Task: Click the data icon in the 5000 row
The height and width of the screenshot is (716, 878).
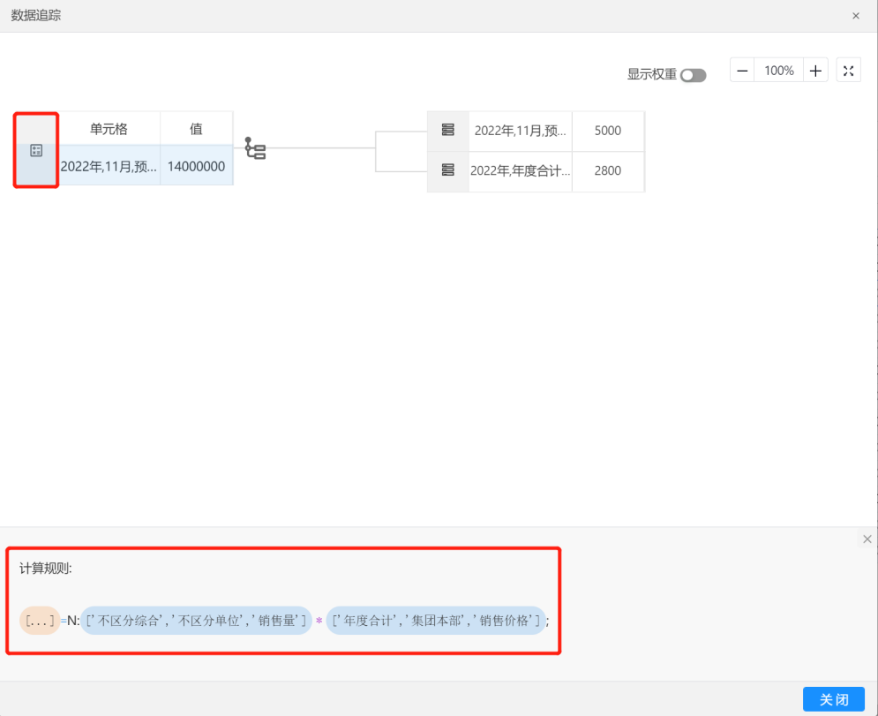Action: point(447,131)
